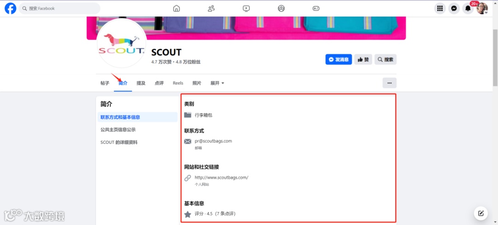Click the thumbs-up icon in 赞 button
Viewport: 498px width, 225px height.
(360, 59)
